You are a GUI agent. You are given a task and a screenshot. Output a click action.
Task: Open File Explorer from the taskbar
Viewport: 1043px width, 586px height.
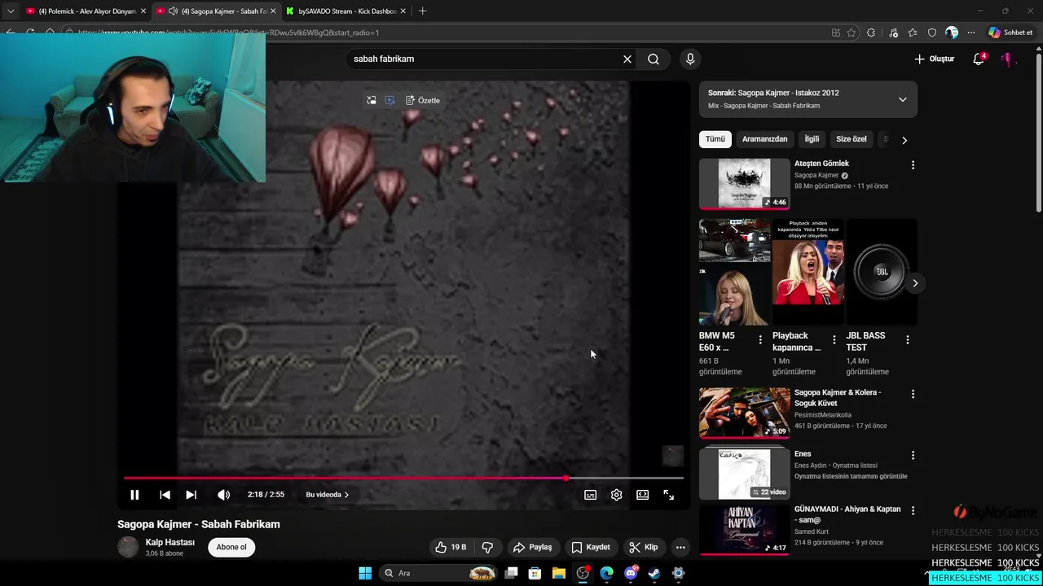(x=559, y=573)
